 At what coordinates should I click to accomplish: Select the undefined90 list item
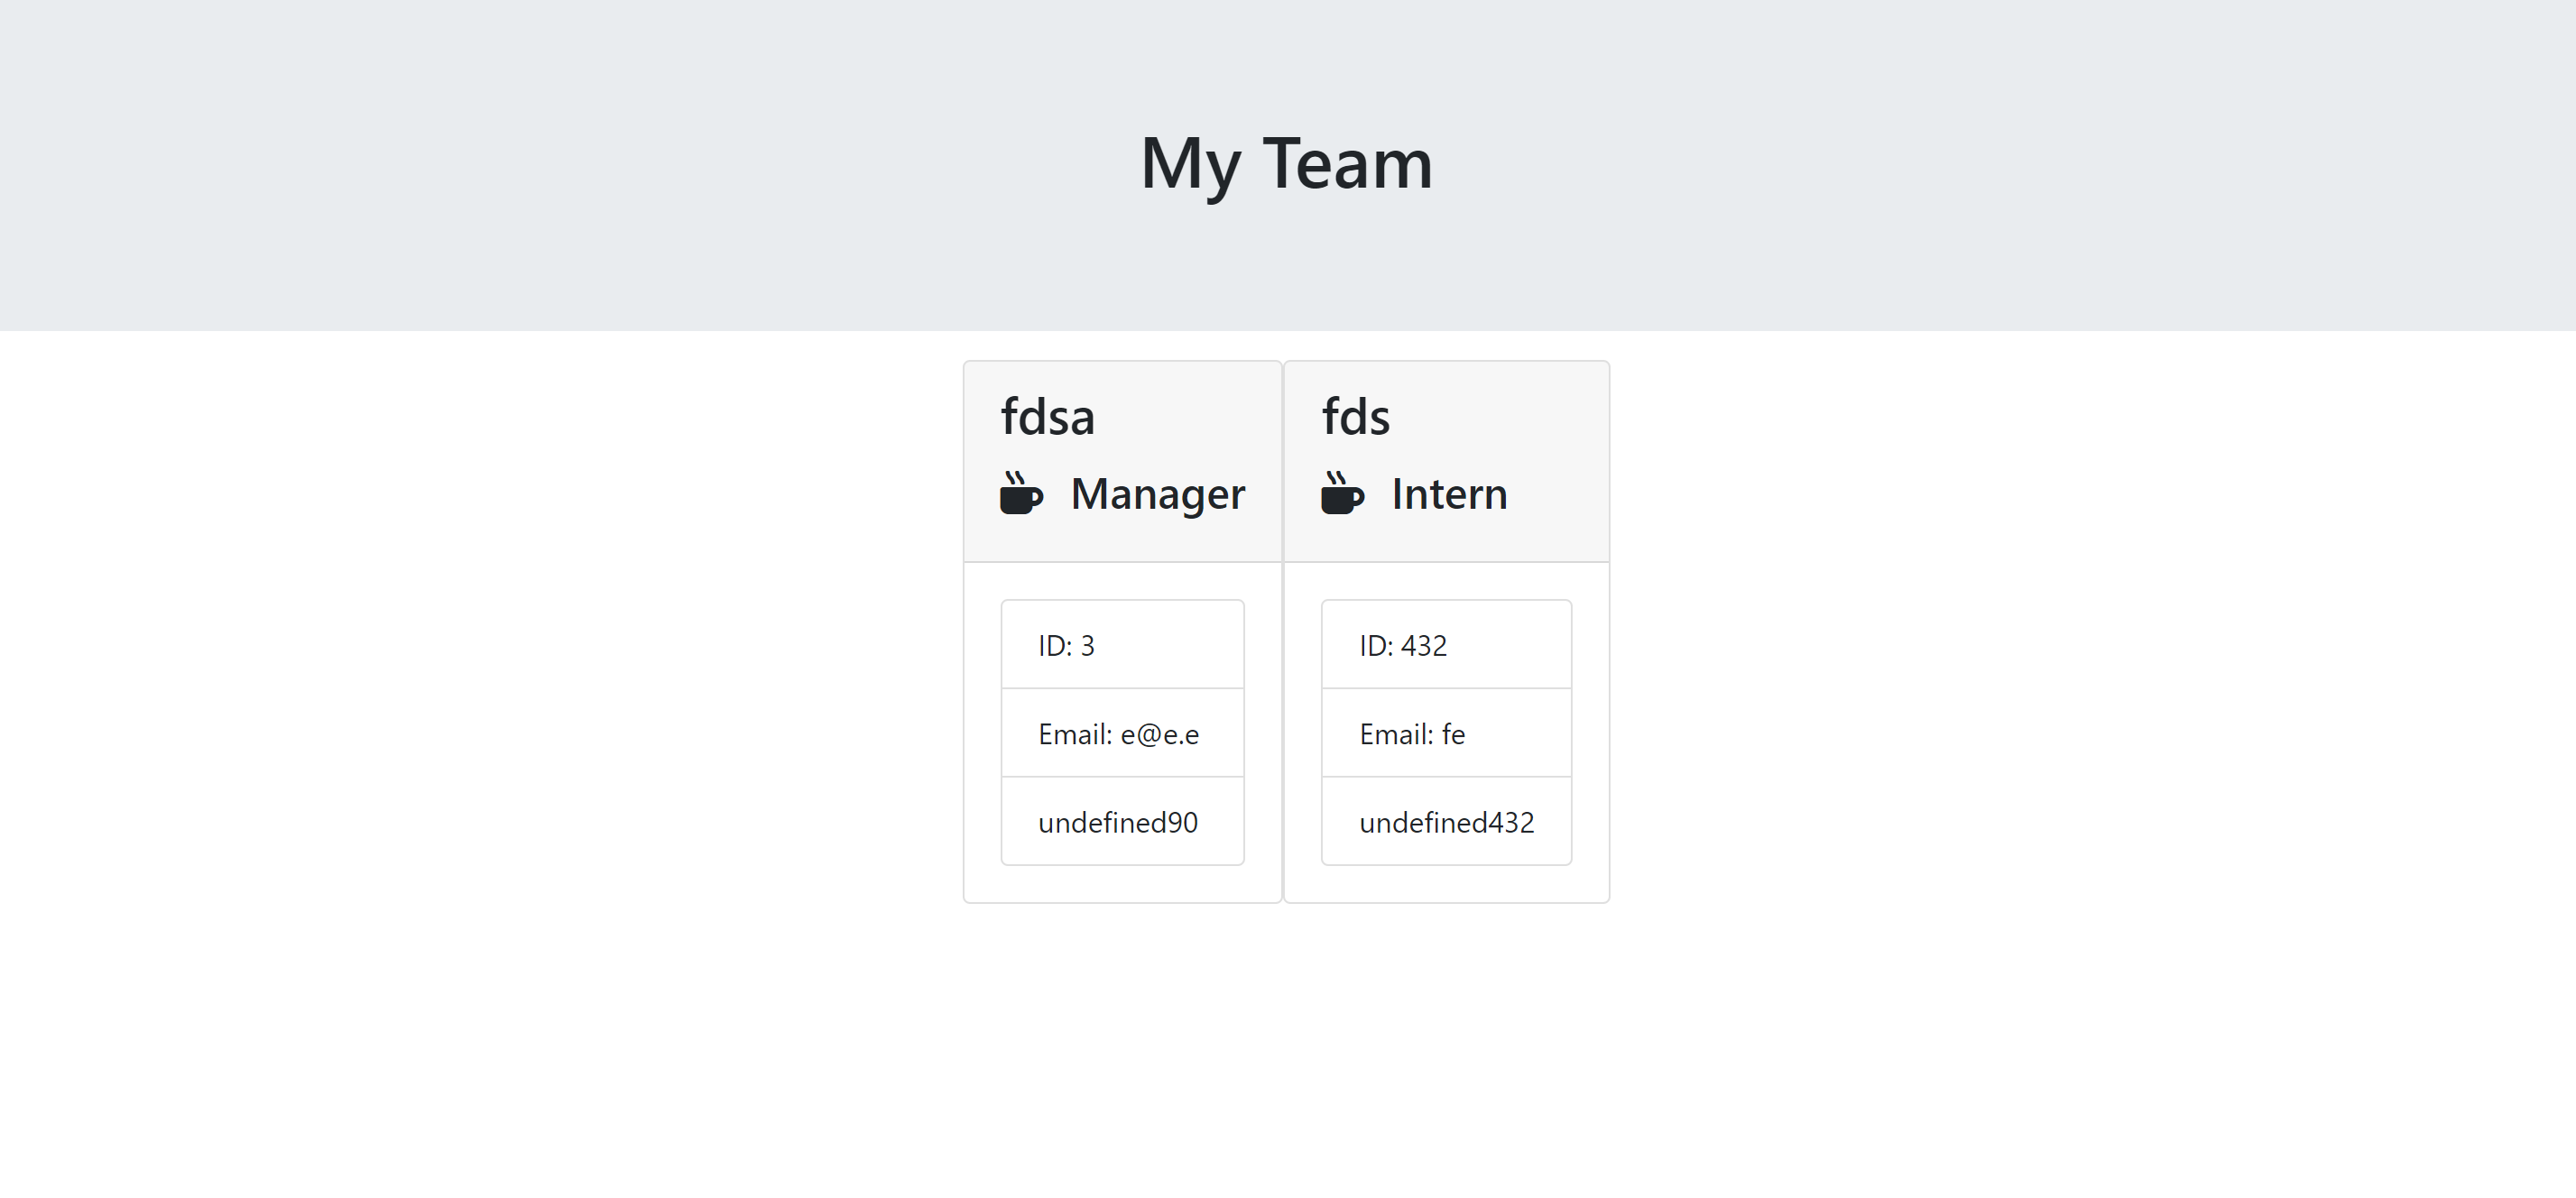[1122, 822]
